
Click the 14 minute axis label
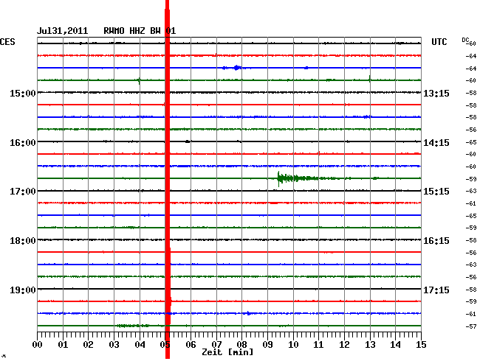point(395,345)
